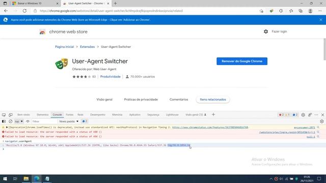Reload the page with the refresh icon

tap(24, 11)
